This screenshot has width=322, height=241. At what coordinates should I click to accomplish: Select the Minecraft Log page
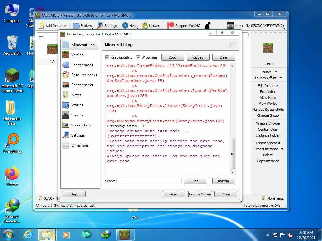(x=80, y=45)
